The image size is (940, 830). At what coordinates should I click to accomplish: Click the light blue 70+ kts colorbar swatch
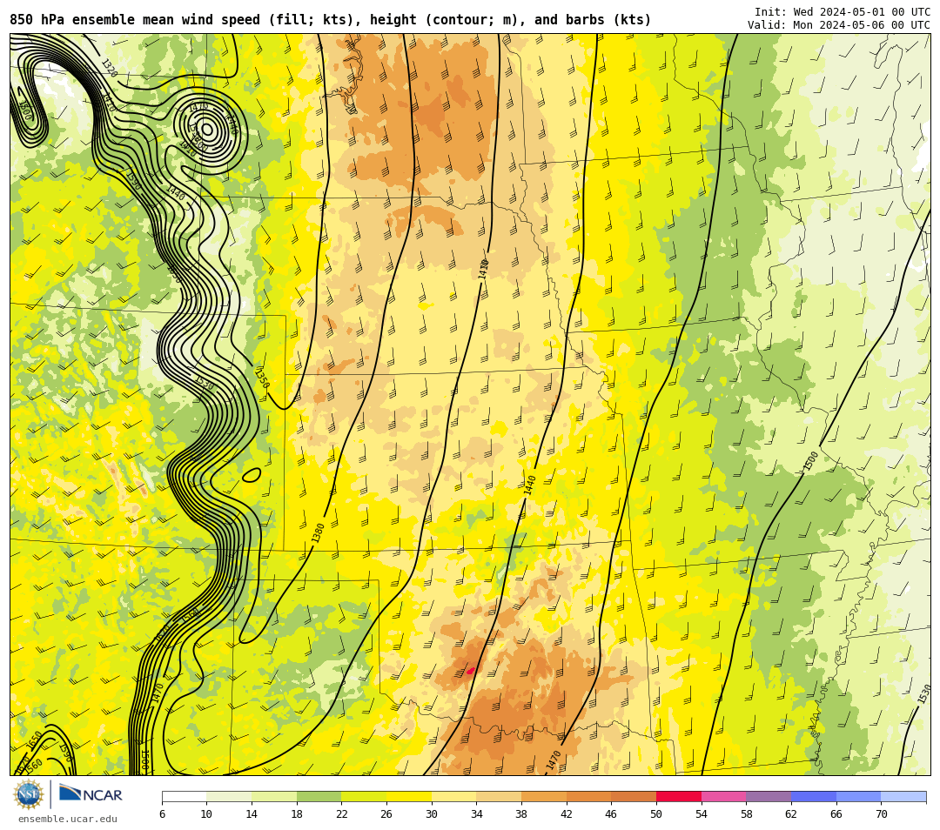[x=903, y=796]
